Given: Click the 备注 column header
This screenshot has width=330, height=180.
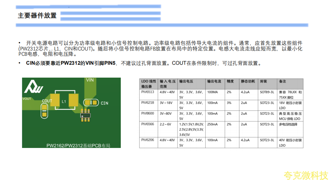Looking at the screenshot, I should tap(282, 81).
